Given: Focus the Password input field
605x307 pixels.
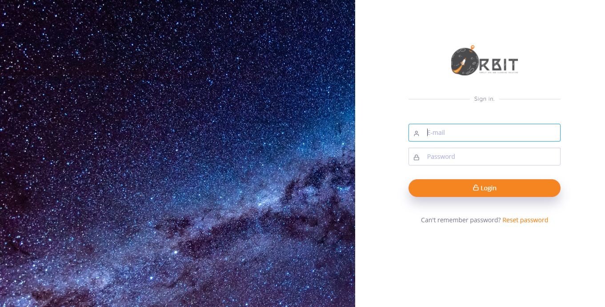Looking at the screenshot, I should 485,157.
